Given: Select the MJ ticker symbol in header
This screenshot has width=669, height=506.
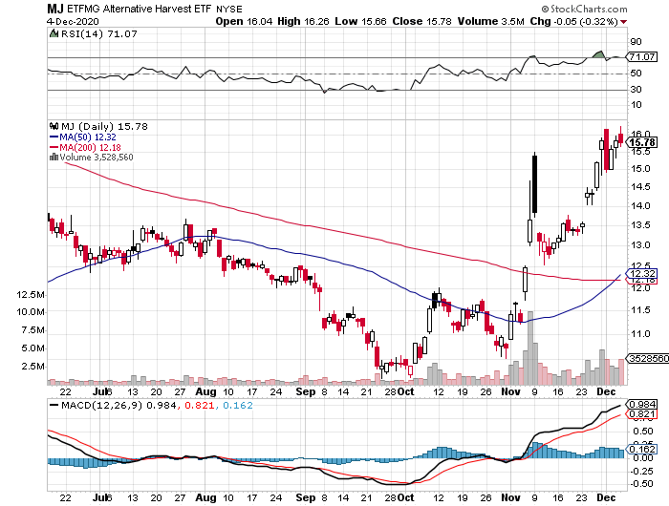Looking at the screenshot, I should 55,9.
